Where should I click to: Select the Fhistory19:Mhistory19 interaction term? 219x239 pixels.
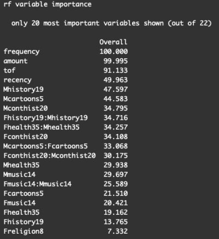[46, 118]
